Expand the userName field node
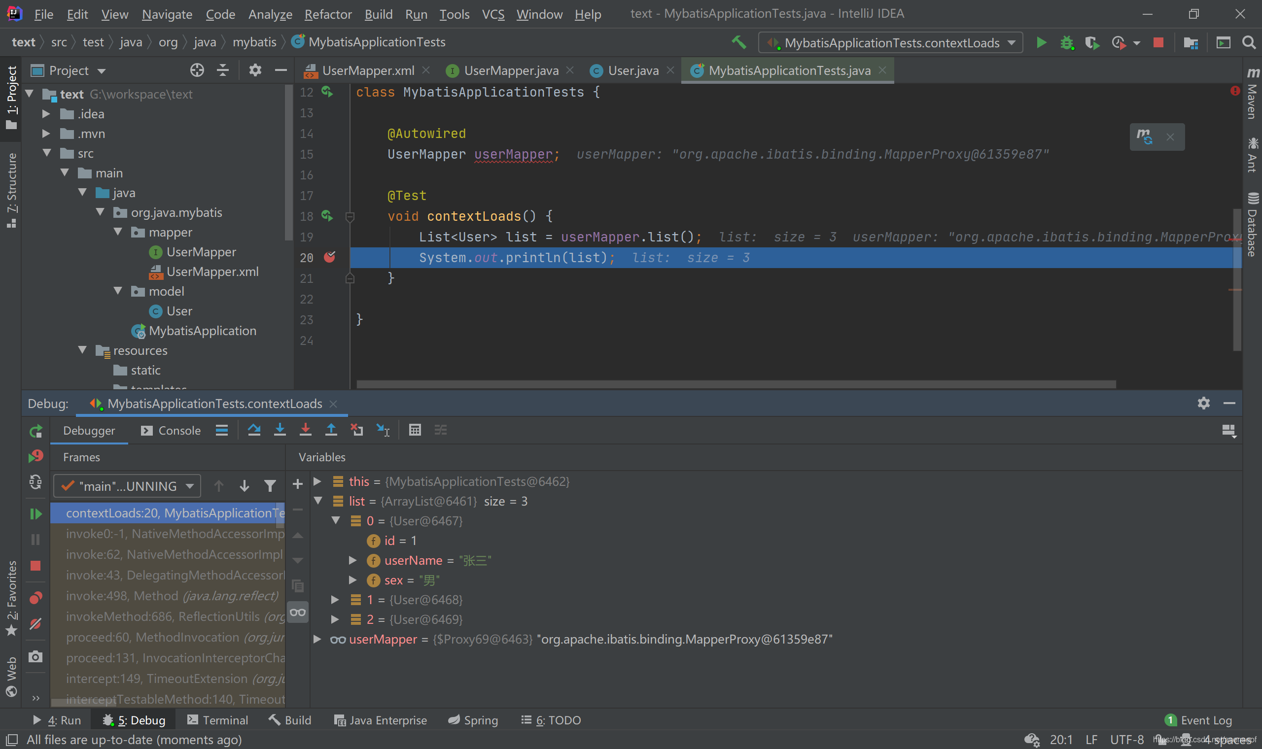Image resolution: width=1262 pixels, height=749 pixels. [x=353, y=560]
